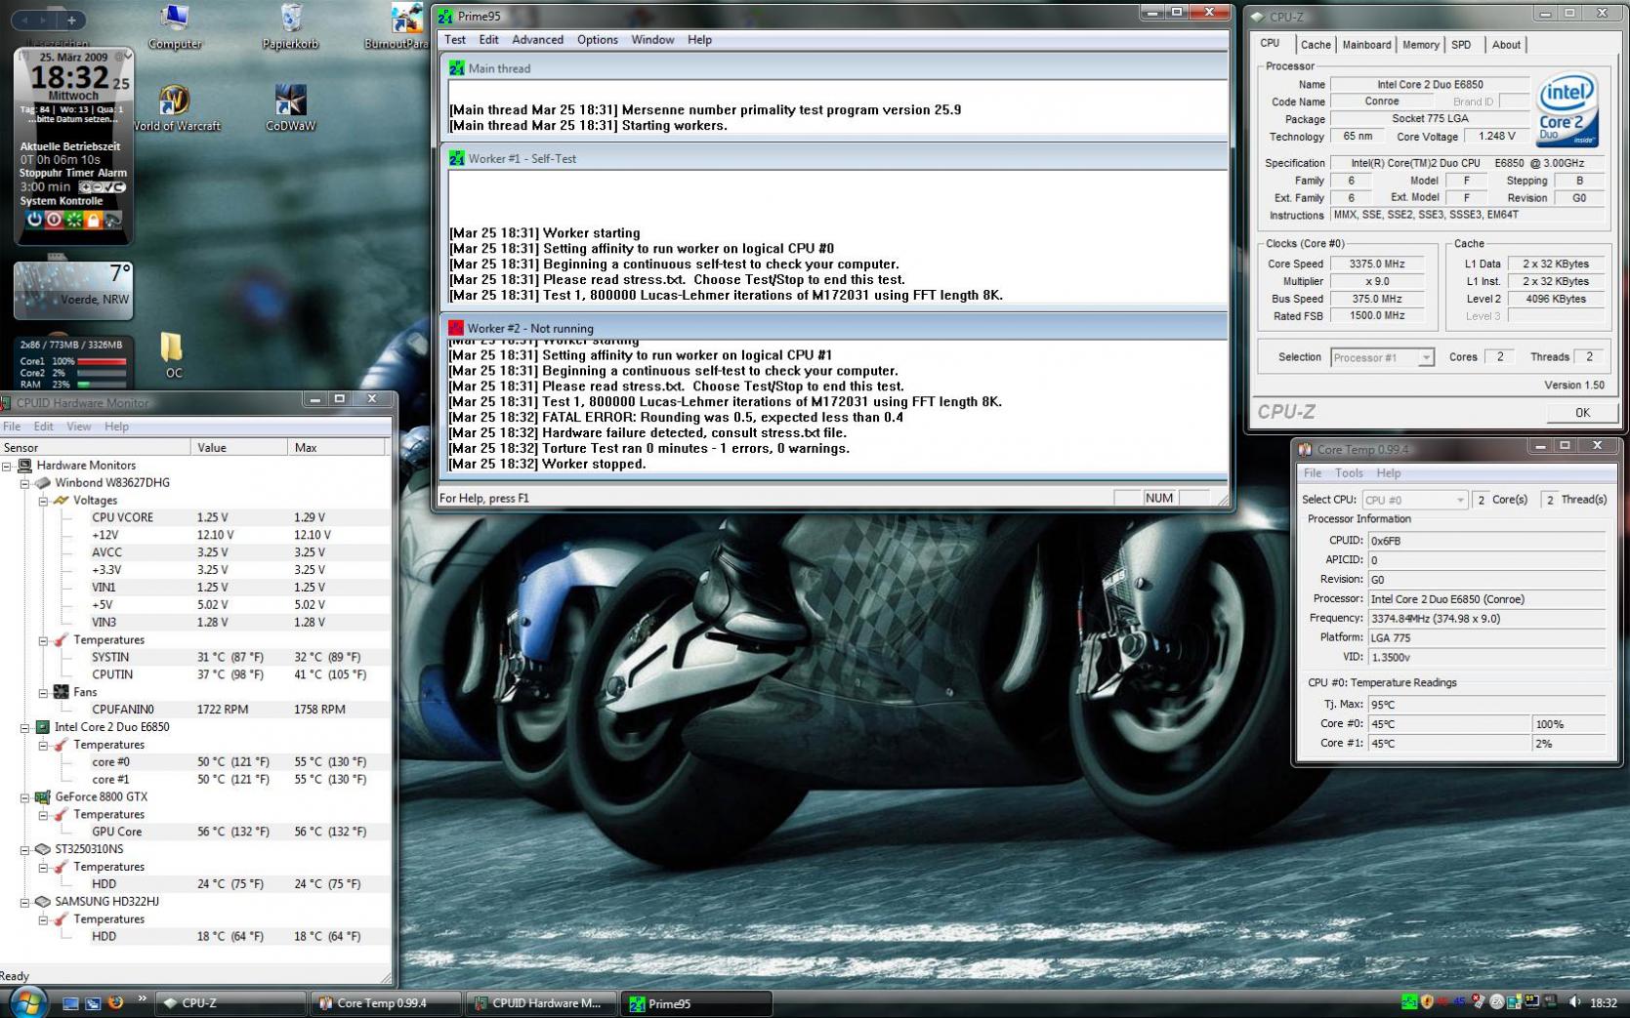The image size is (1630, 1018).
Task: Switch to the Cache tab in CPU-Z
Action: click(x=1316, y=45)
